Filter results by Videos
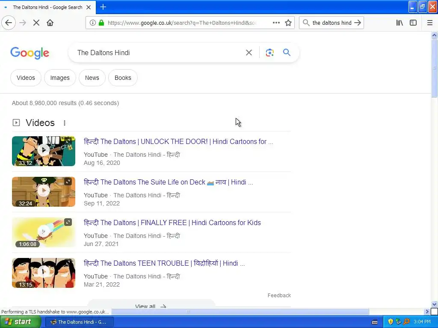 pyautogui.click(x=26, y=78)
